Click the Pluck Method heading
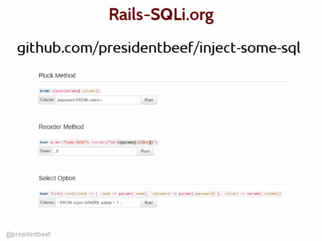The height and width of the screenshot is (241, 322). click(57, 75)
